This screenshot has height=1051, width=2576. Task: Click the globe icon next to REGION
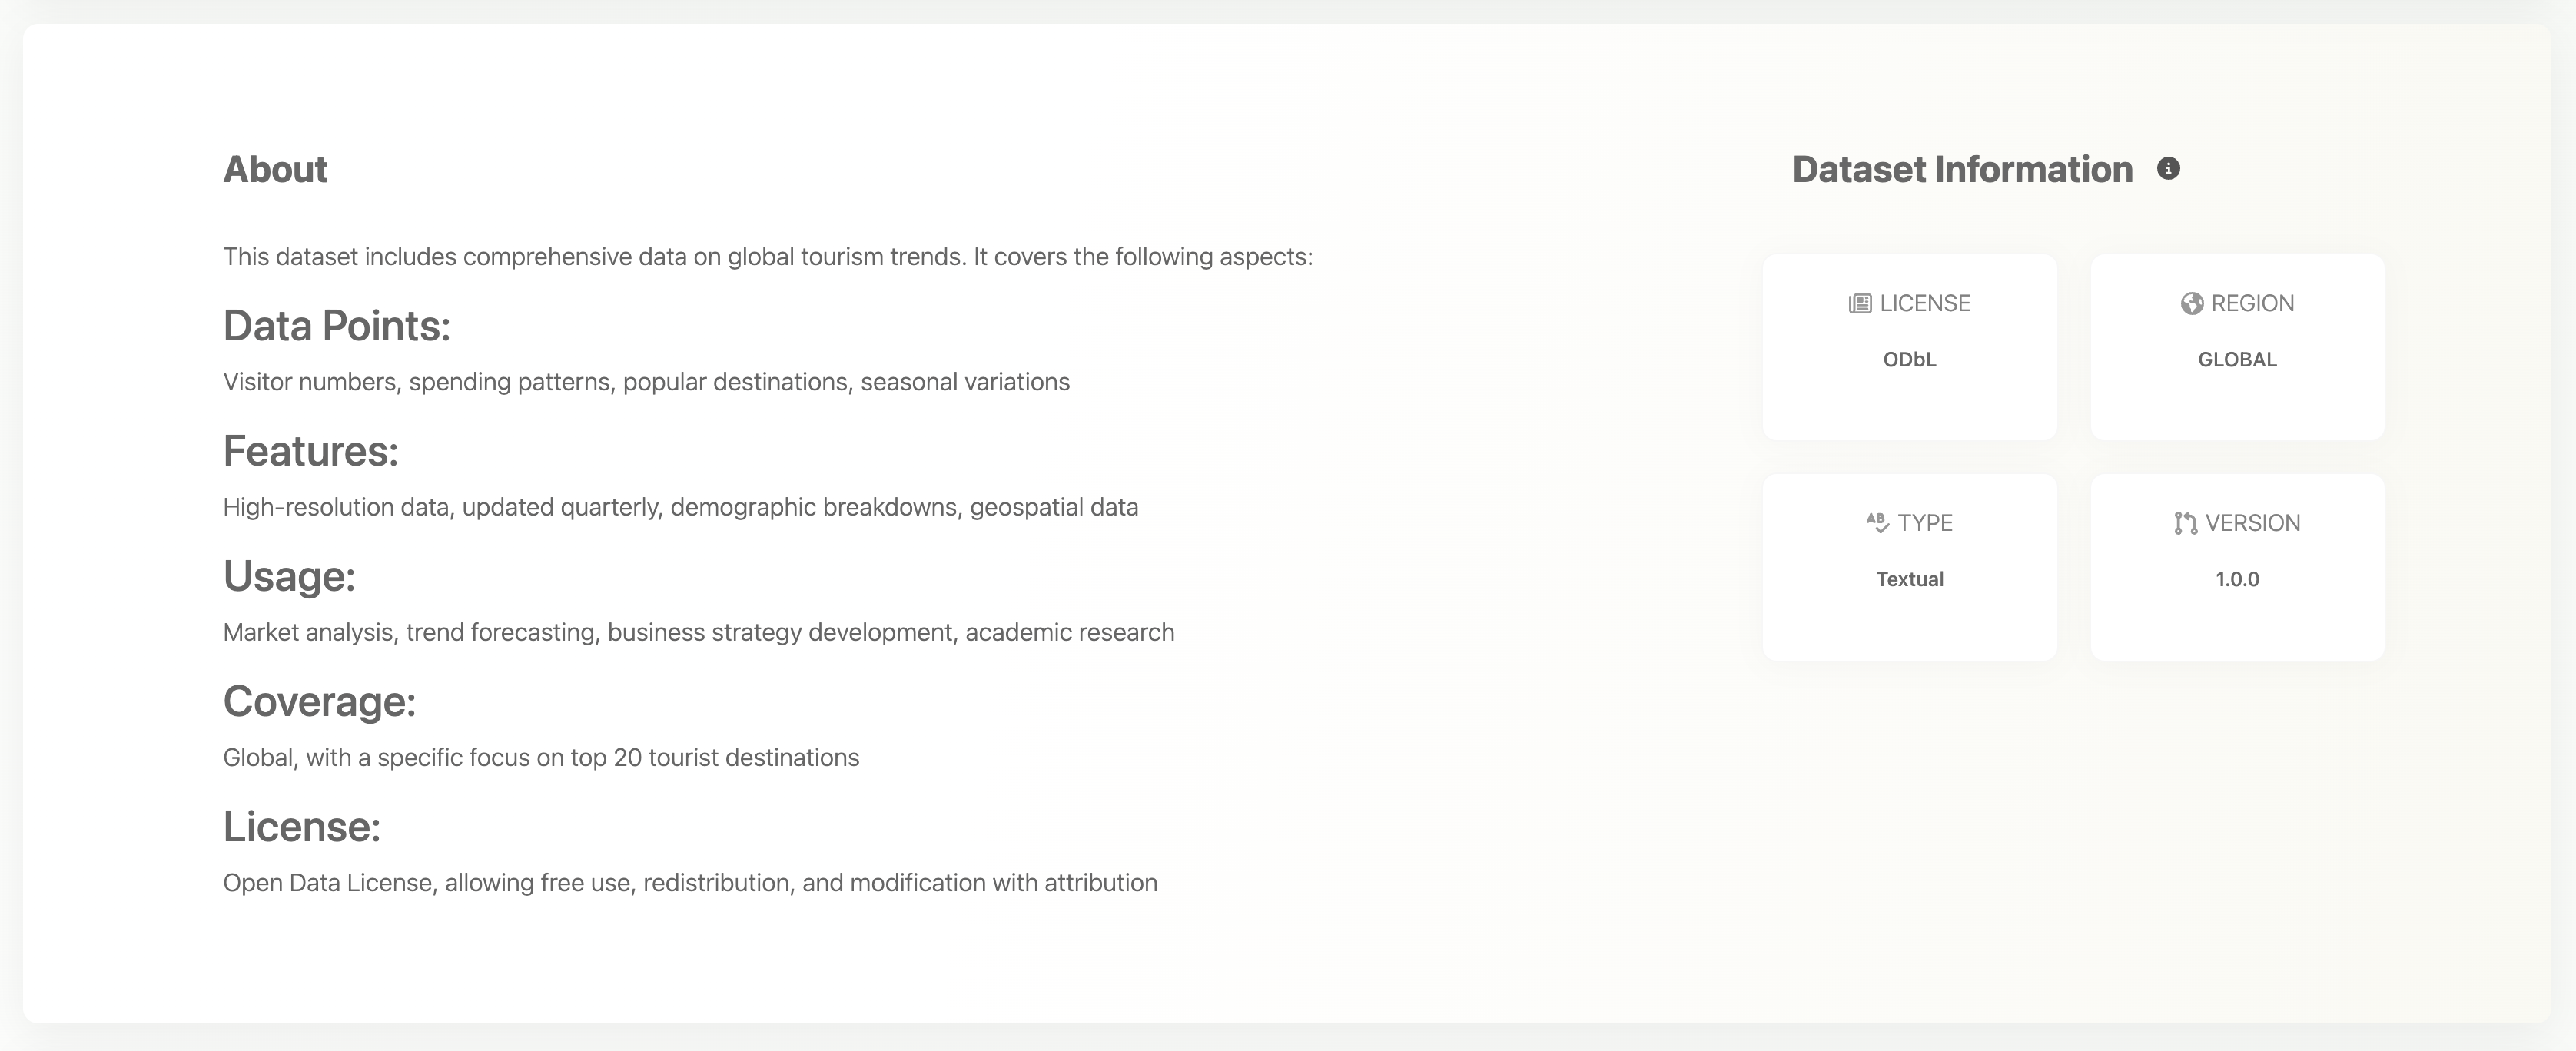coord(2191,304)
